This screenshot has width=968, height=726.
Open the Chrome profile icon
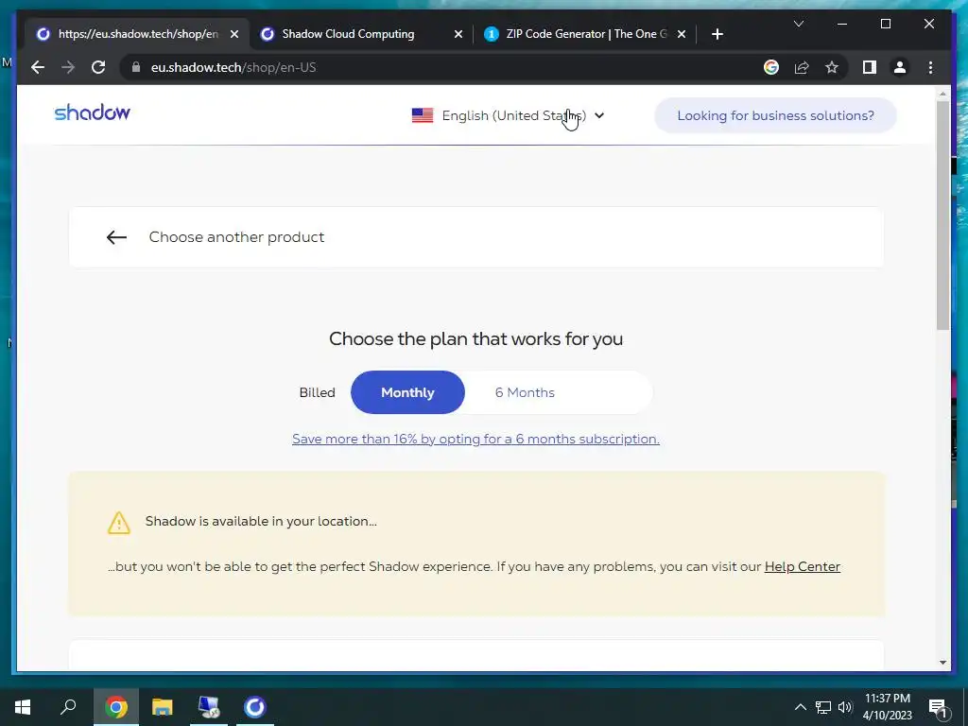[900, 67]
